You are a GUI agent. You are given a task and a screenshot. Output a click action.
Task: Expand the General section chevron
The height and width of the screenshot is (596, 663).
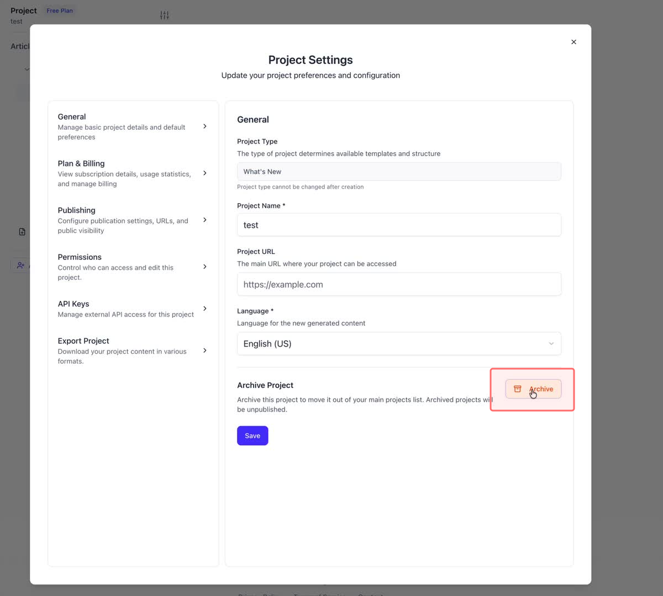coord(205,126)
